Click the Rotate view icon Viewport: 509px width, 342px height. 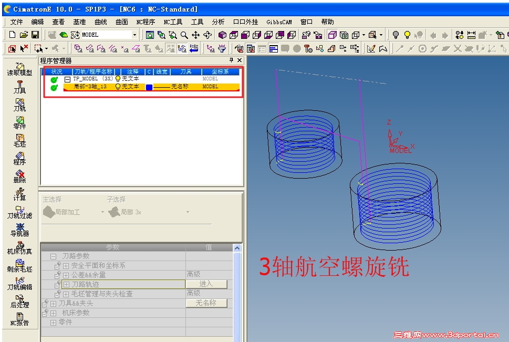(x=207, y=35)
